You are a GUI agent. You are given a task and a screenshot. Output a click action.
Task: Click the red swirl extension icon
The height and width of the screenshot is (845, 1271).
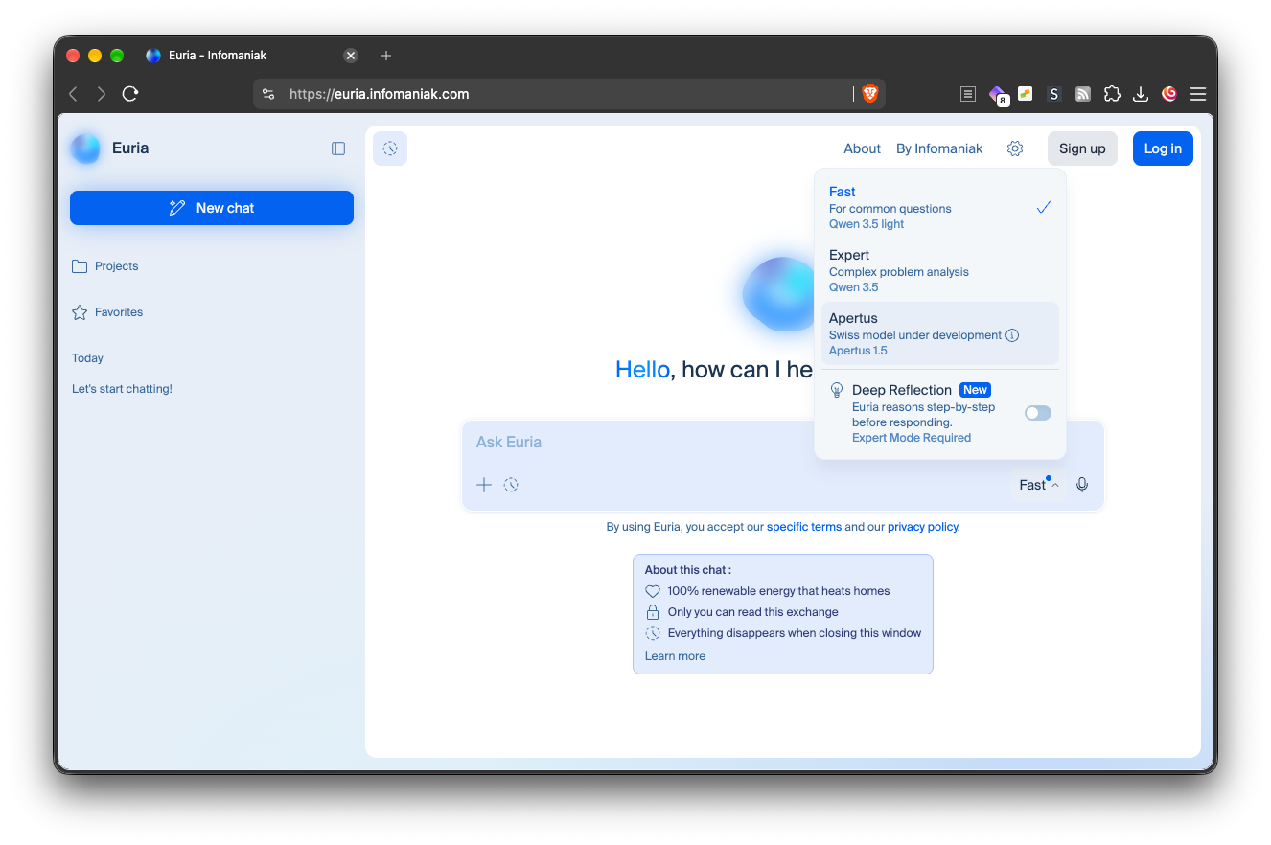pyautogui.click(x=1169, y=94)
